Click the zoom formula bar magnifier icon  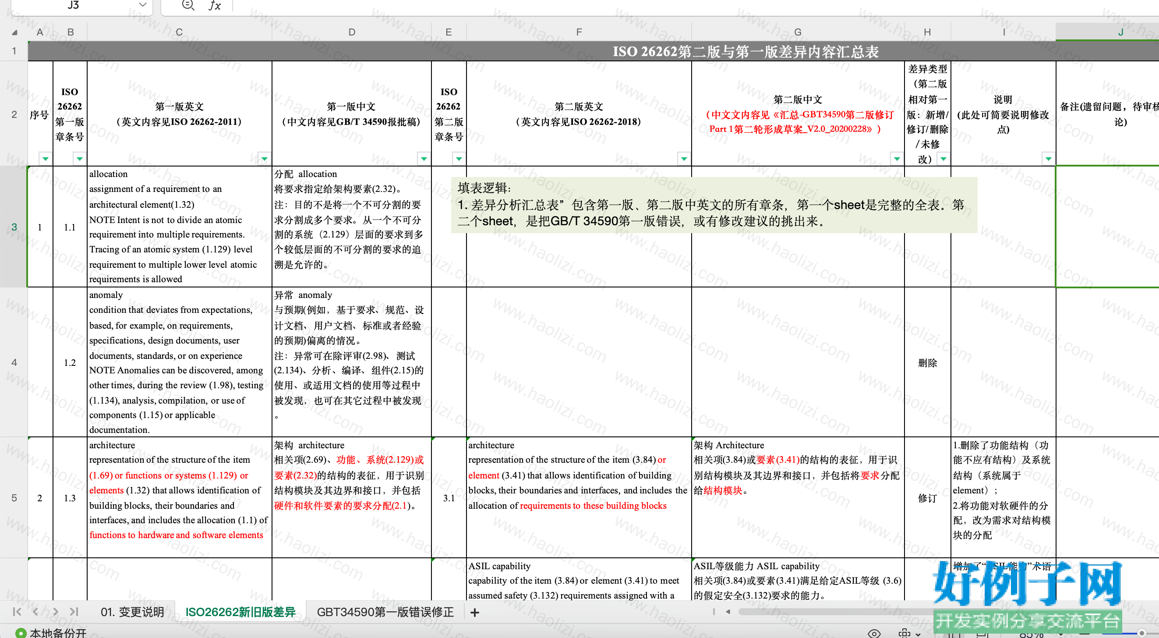pyautogui.click(x=187, y=5)
